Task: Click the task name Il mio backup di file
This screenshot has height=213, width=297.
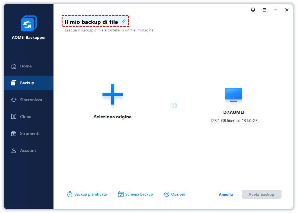Action: tap(91, 22)
